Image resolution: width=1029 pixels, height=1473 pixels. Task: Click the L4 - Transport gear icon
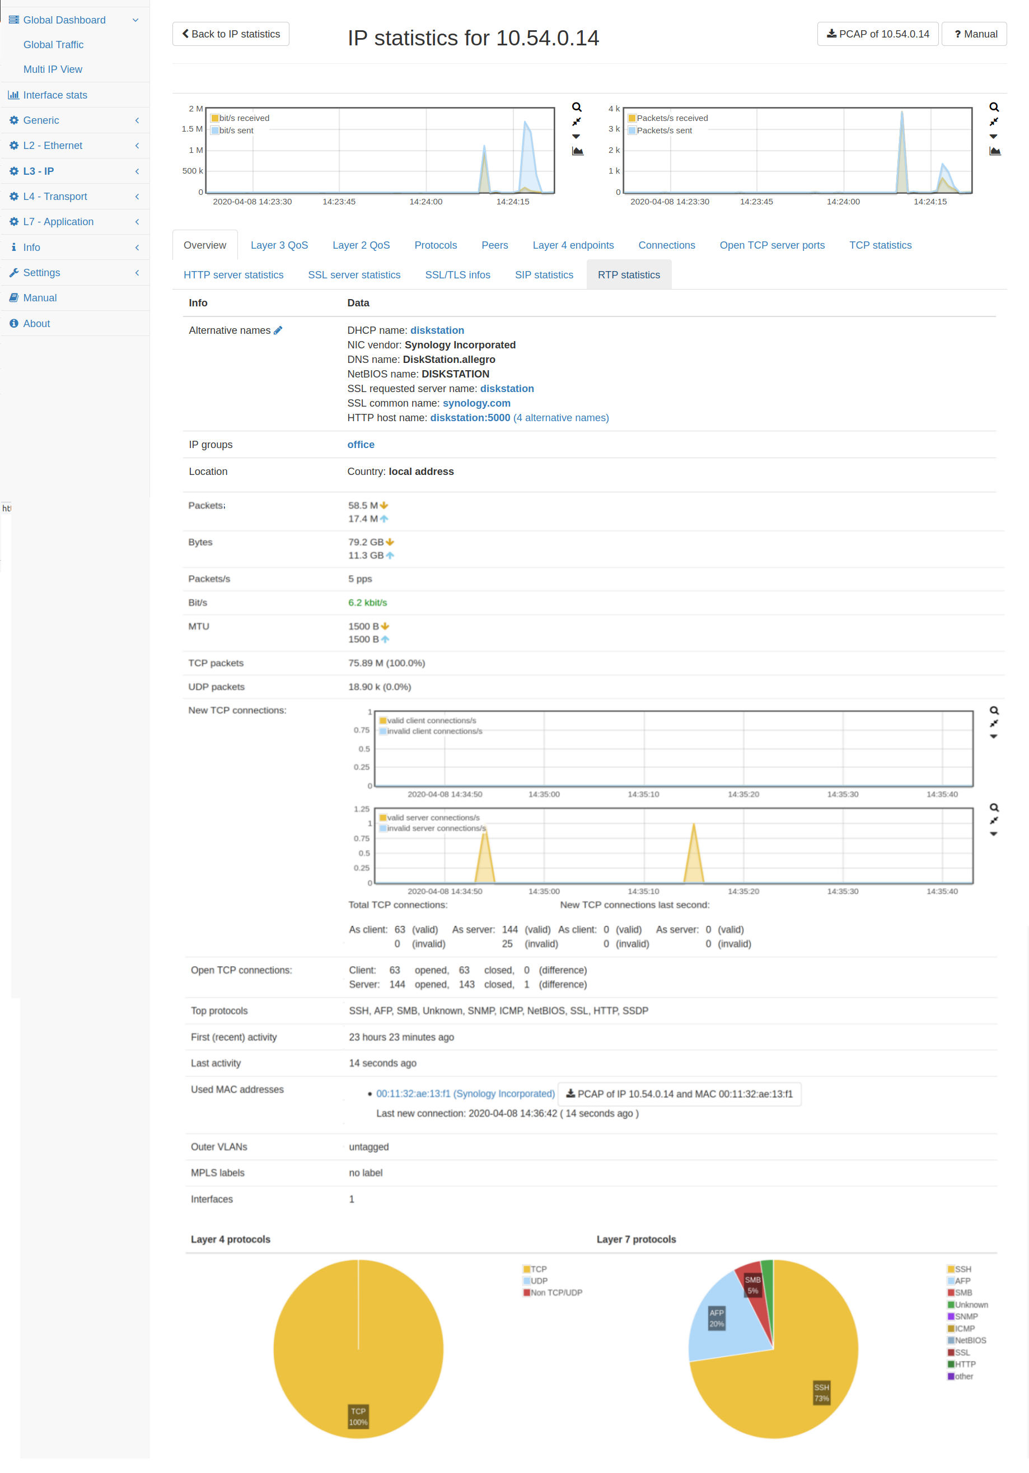[14, 197]
